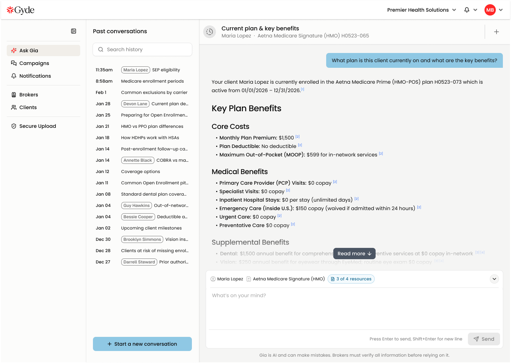Open citation next to Emergency Care

(x=419, y=207)
